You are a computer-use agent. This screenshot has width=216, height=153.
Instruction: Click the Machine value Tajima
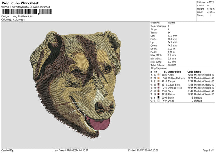[x=171, y=23]
